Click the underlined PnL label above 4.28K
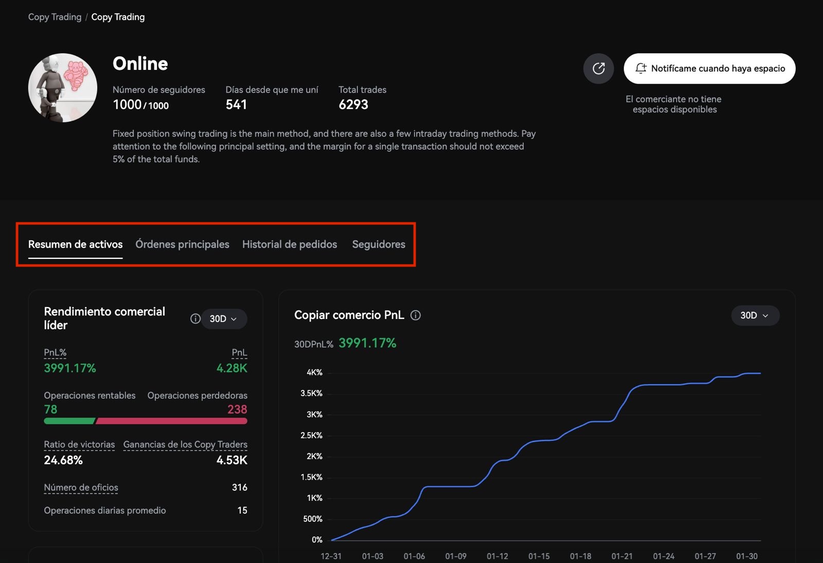823x563 pixels. click(239, 352)
